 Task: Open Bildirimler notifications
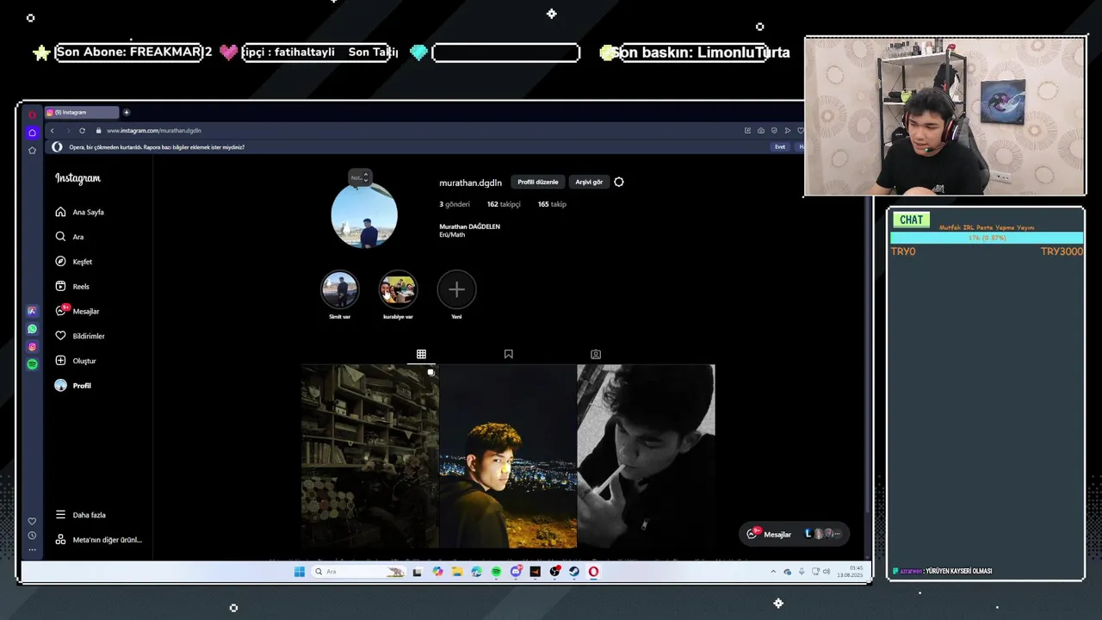(x=88, y=336)
